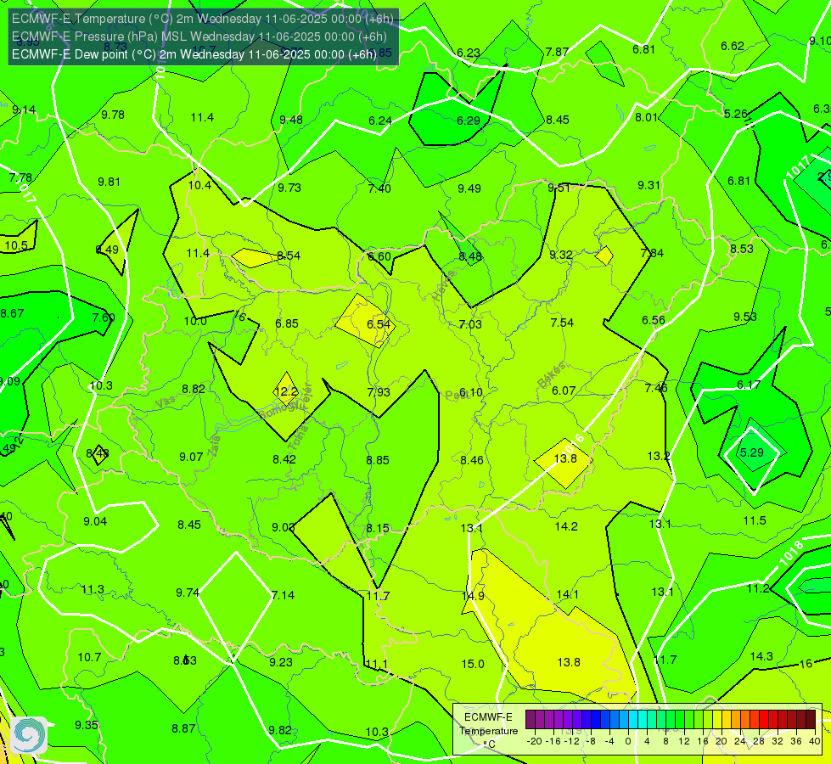Click the 6.29 dew point value
The width and height of the screenshot is (831, 764).
(469, 121)
